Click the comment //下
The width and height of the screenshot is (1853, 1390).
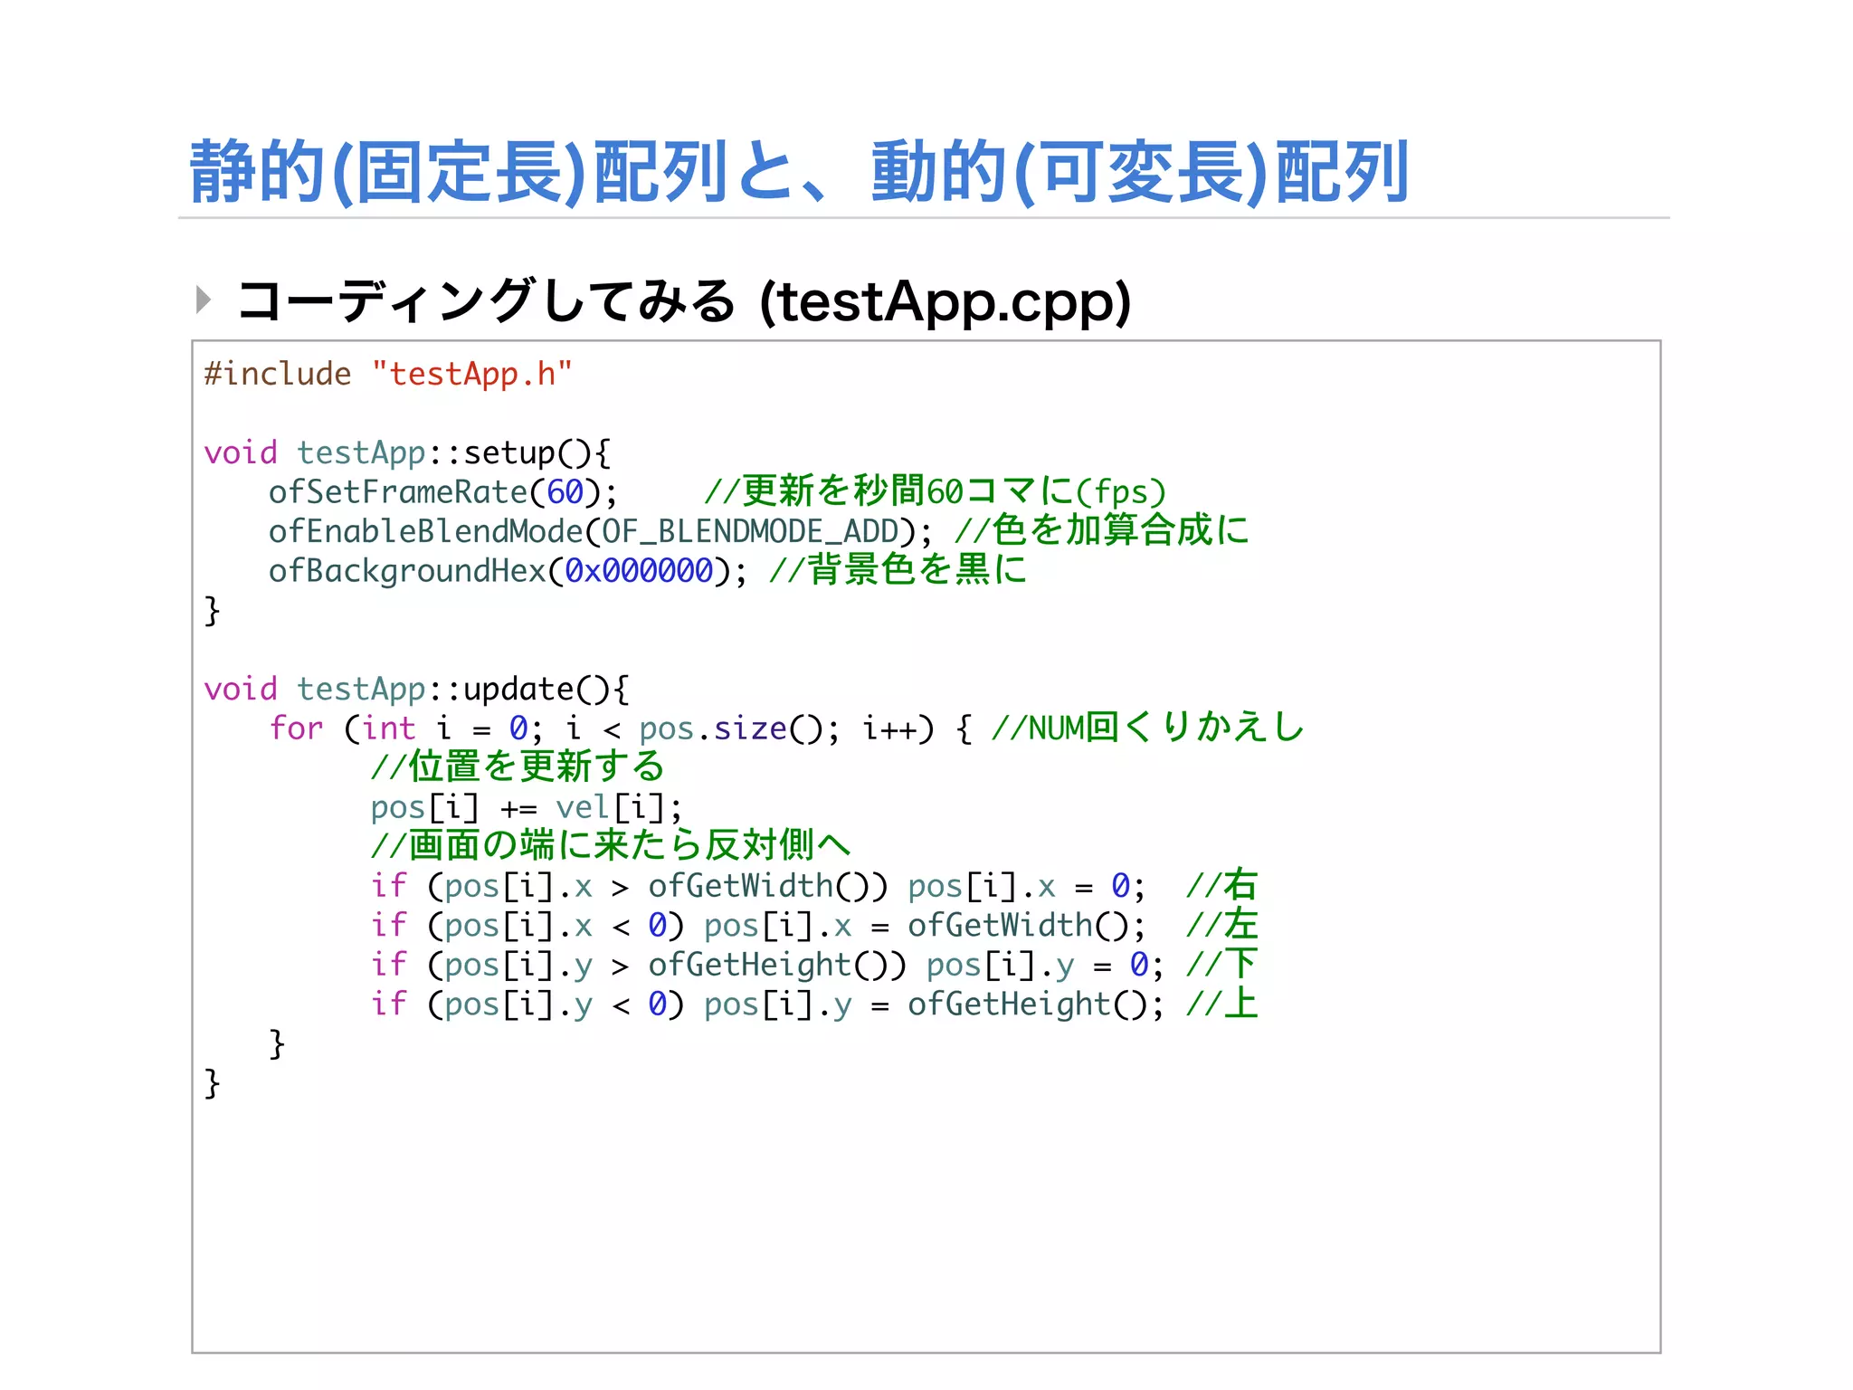point(1222,965)
